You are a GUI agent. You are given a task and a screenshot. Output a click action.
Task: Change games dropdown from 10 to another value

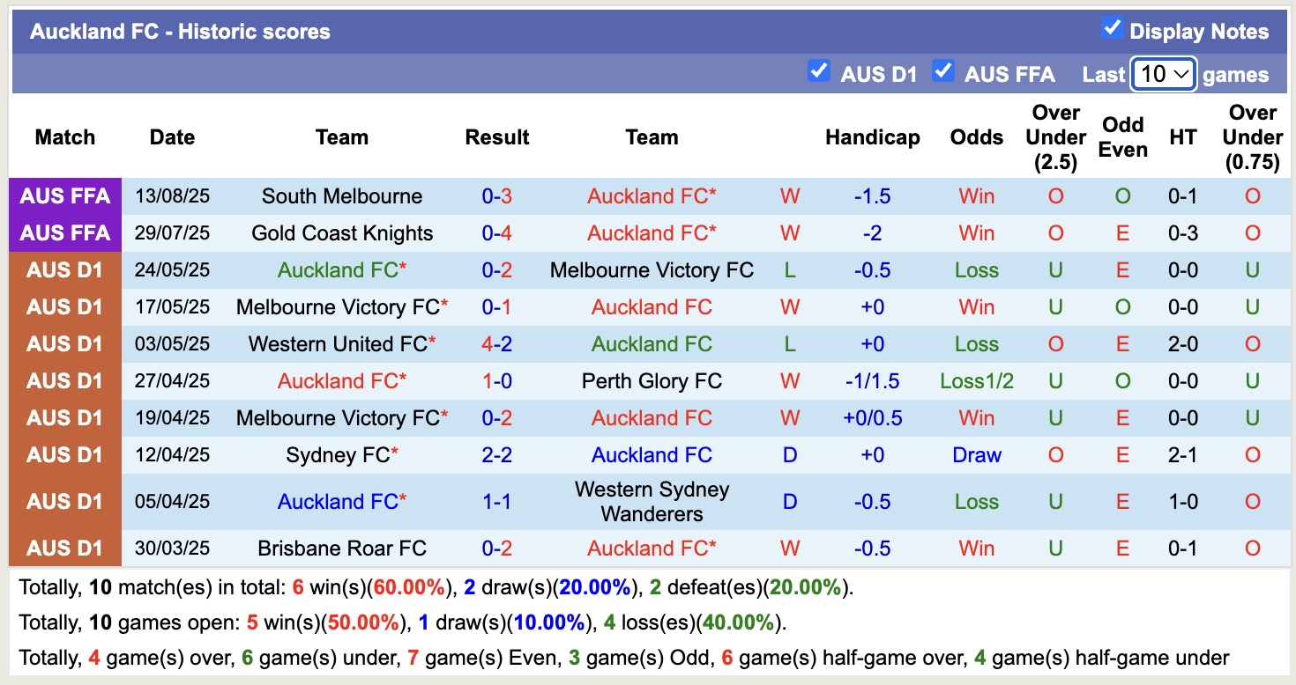(1162, 74)
